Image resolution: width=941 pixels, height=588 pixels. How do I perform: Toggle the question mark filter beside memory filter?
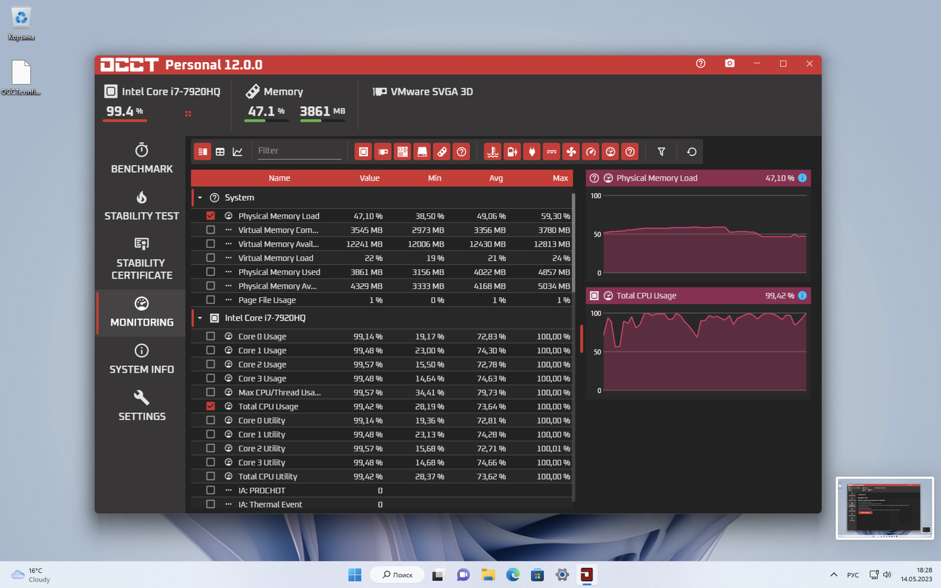462,152
